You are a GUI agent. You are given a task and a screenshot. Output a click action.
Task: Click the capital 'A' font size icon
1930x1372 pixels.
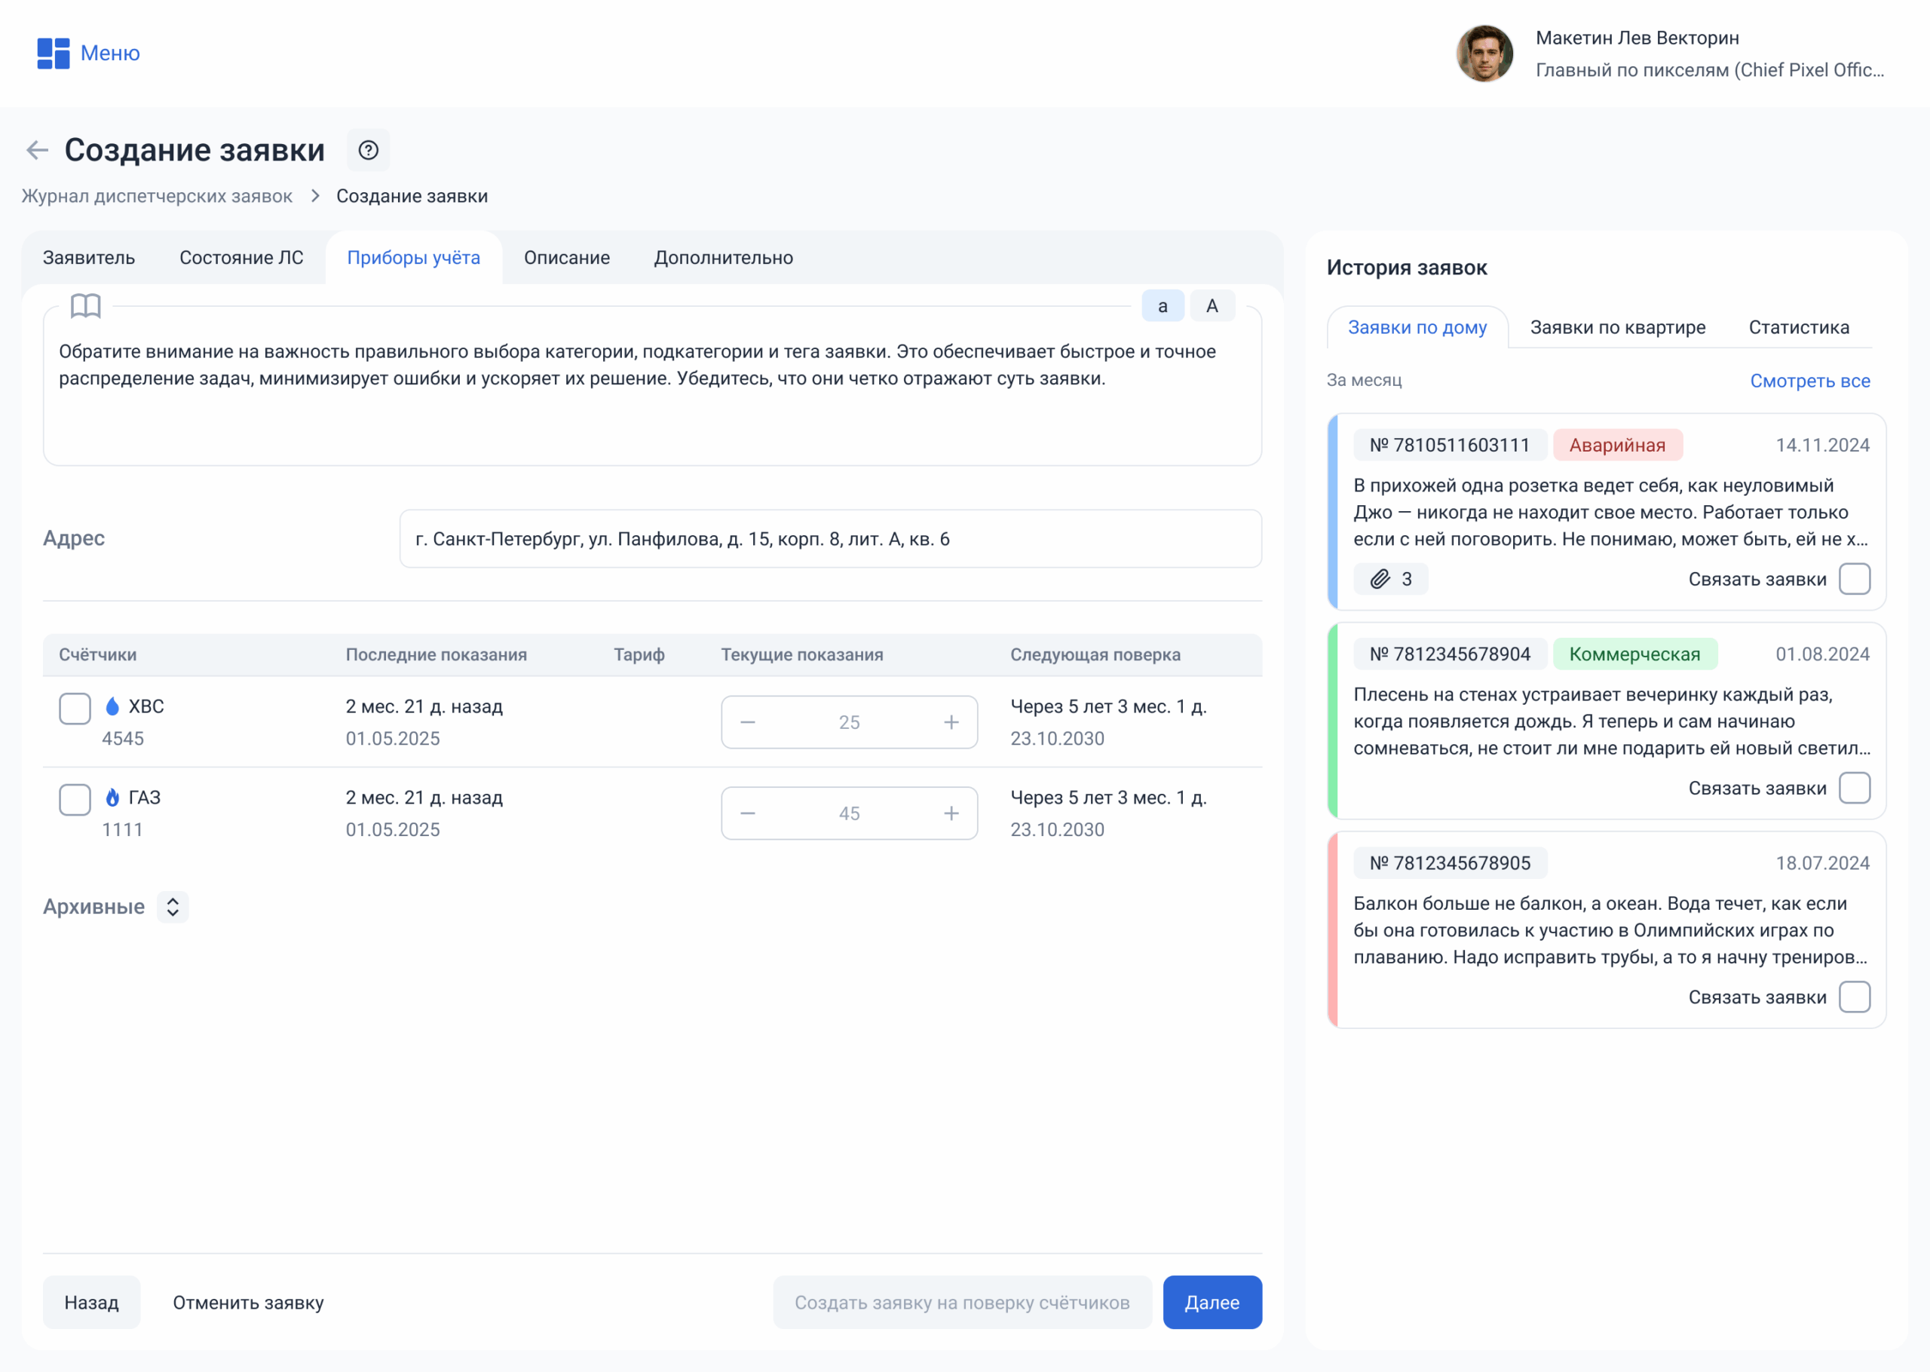tap(1212, 306)
